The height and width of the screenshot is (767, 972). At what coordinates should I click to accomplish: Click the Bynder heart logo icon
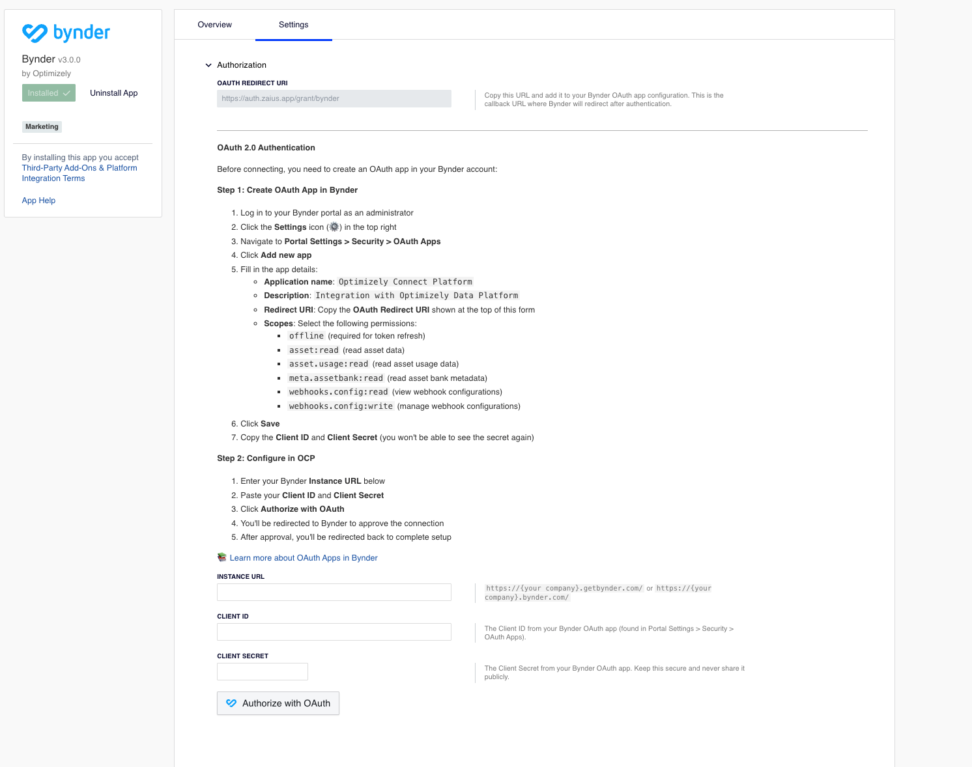pos(35,33)
